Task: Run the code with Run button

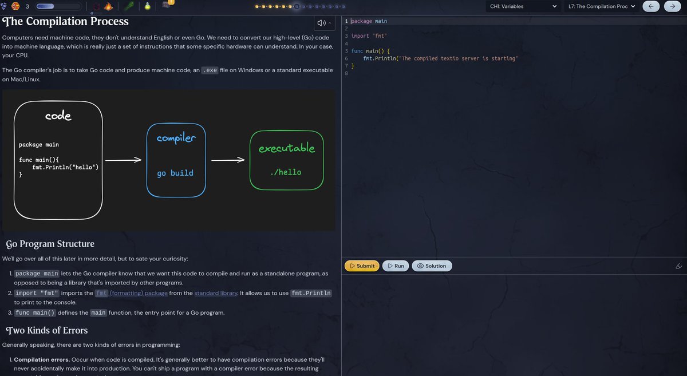Action: (x=395, y=266)
